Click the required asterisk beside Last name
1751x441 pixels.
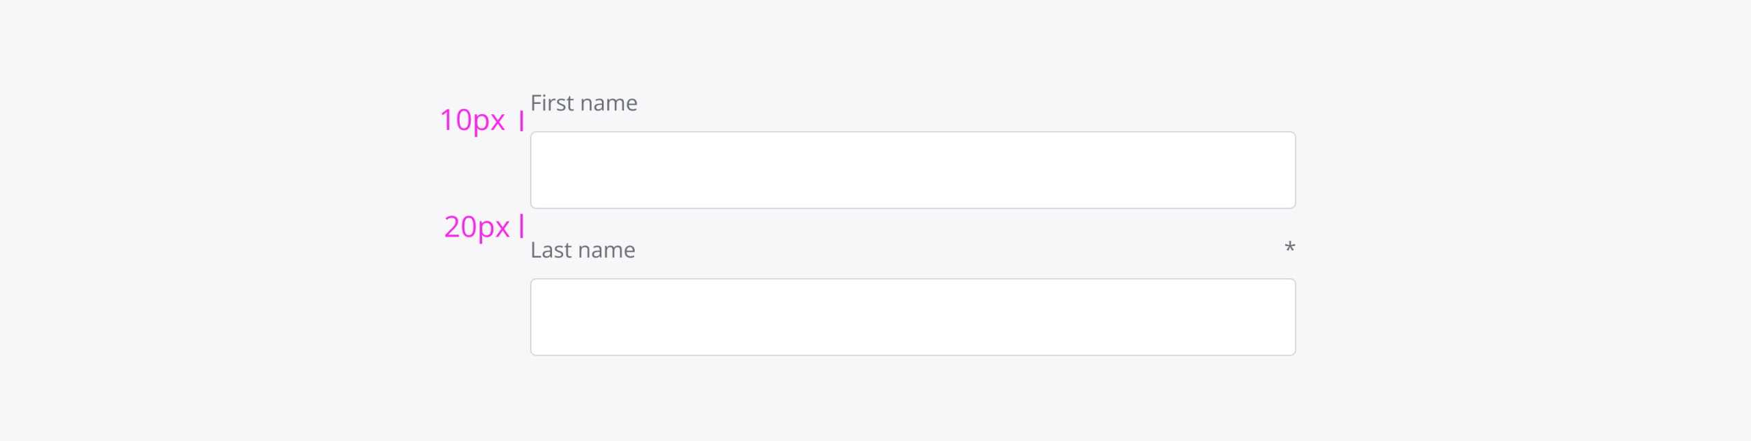tap(1289, 247)
